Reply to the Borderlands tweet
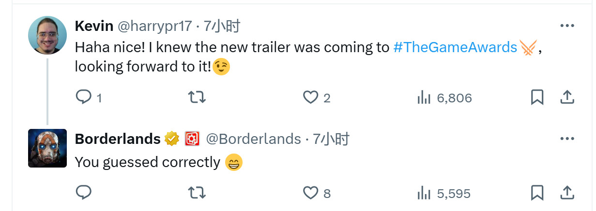Screen dimensions: 596x211 click(84, 193)
